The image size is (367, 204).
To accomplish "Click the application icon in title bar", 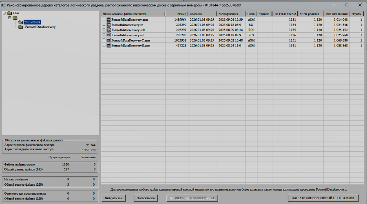I will pos(4,5).
